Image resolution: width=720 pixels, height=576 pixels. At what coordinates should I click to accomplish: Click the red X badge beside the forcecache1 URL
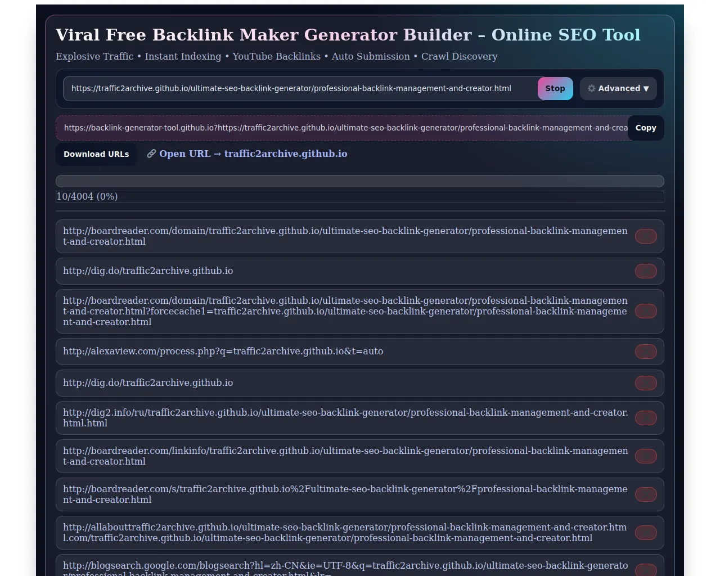[646, 311]
